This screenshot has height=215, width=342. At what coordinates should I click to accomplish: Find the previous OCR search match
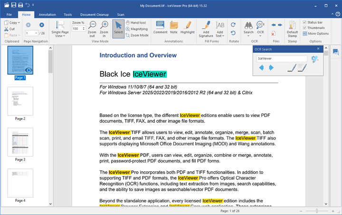(x=261, y=68)
